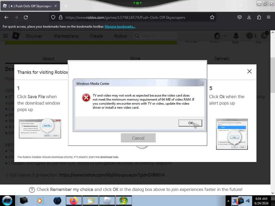
Task: Open the Roblox avatar profile icon
Action: [217, 36]
